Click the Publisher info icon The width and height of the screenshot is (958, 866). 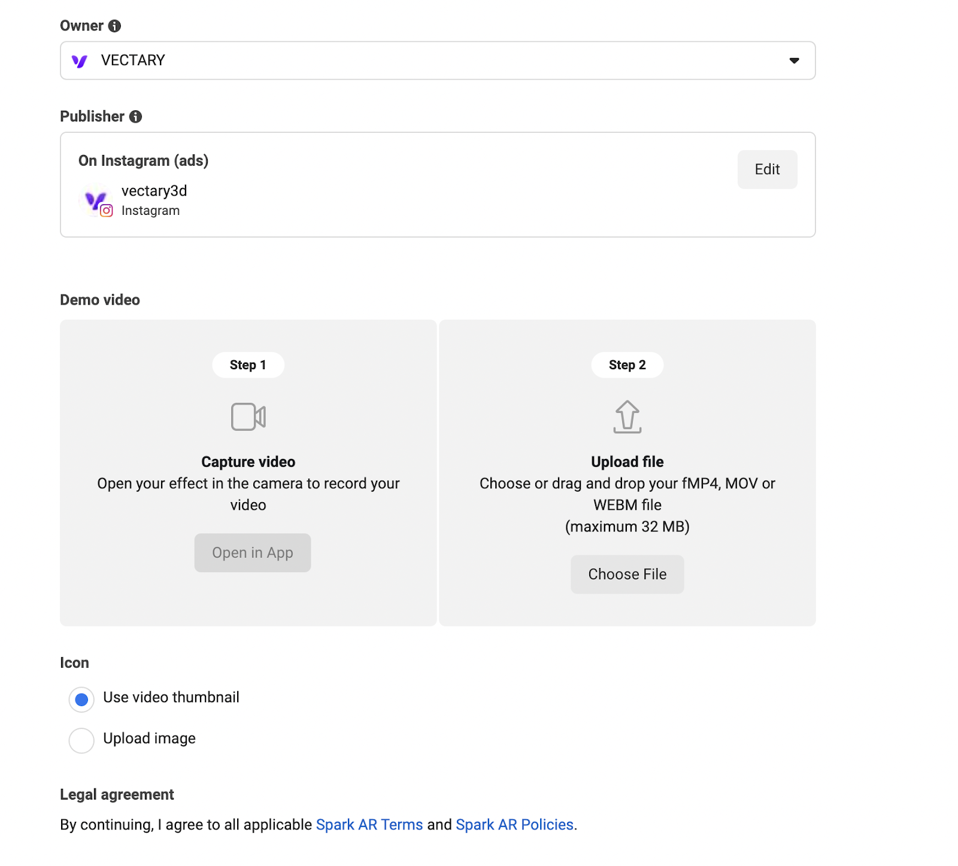click(x=136, y=117)
